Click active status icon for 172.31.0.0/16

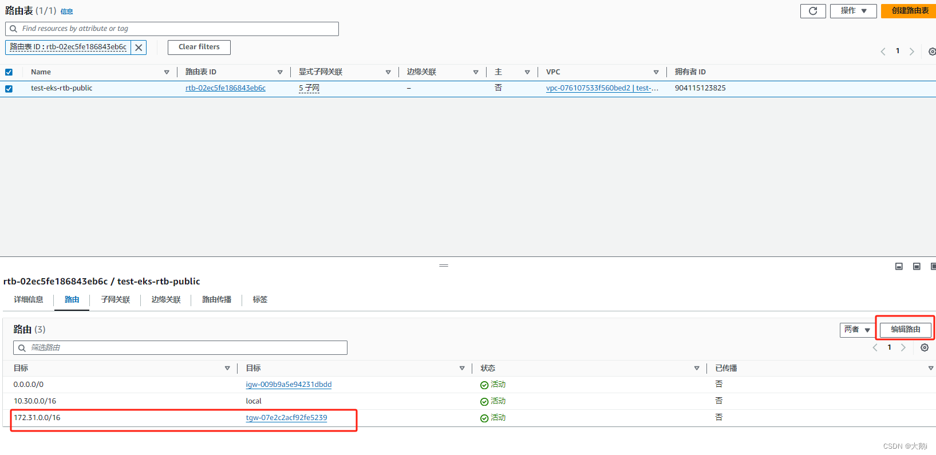pos(484,418)
